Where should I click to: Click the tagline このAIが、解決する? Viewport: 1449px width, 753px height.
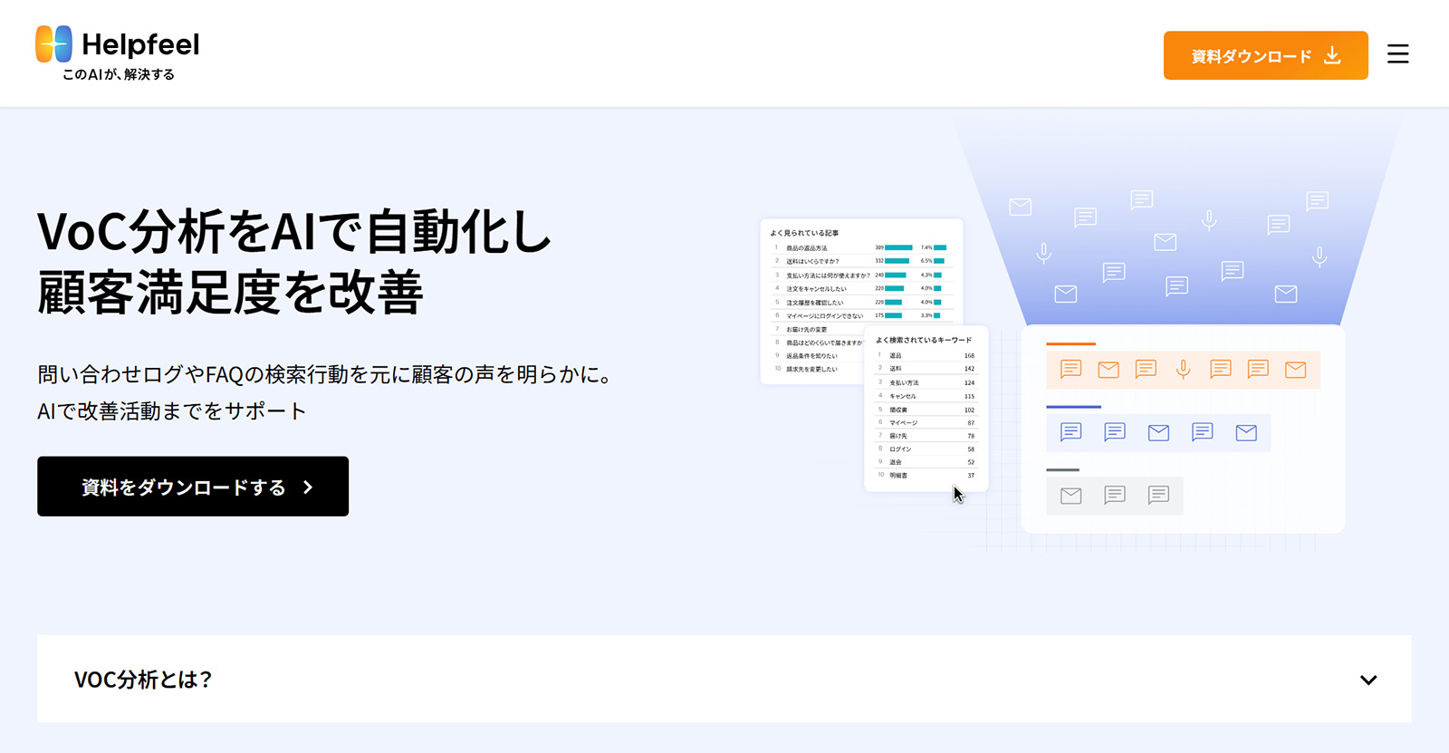119,74
